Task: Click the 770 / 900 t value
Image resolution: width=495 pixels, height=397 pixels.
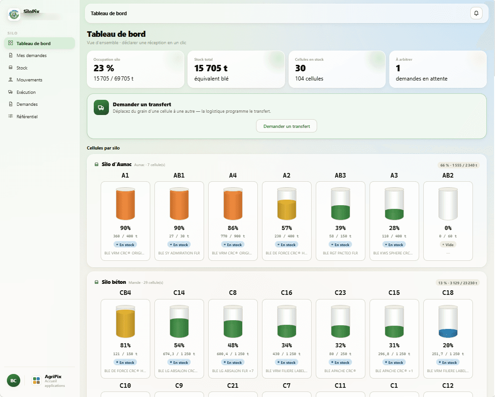Action: pyautogui.click(x=233, y=236)
